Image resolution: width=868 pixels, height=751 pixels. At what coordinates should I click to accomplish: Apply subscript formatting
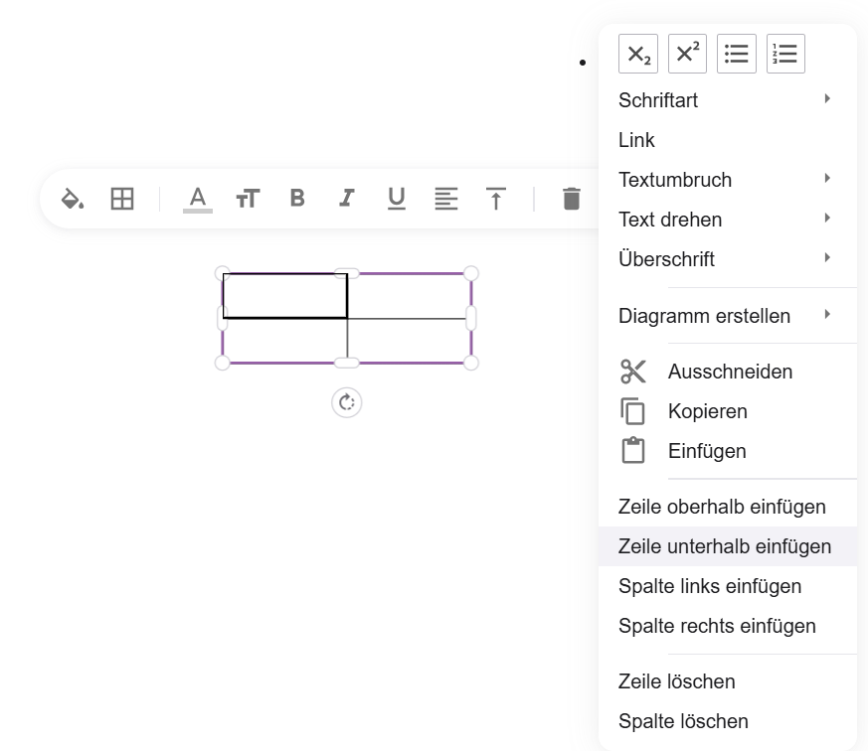[x=638, y=54]
